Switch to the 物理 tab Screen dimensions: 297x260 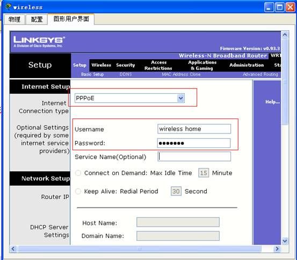(15, 19)
